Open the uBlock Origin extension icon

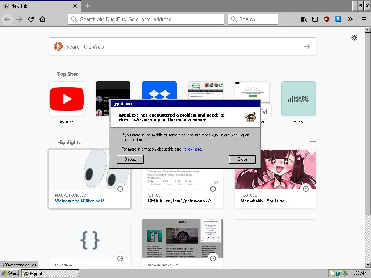click(x=327, y=19)
